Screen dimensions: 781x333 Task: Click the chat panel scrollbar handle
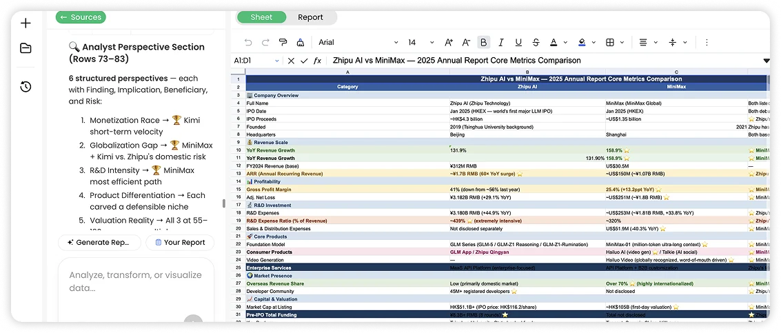coord(223,204)
